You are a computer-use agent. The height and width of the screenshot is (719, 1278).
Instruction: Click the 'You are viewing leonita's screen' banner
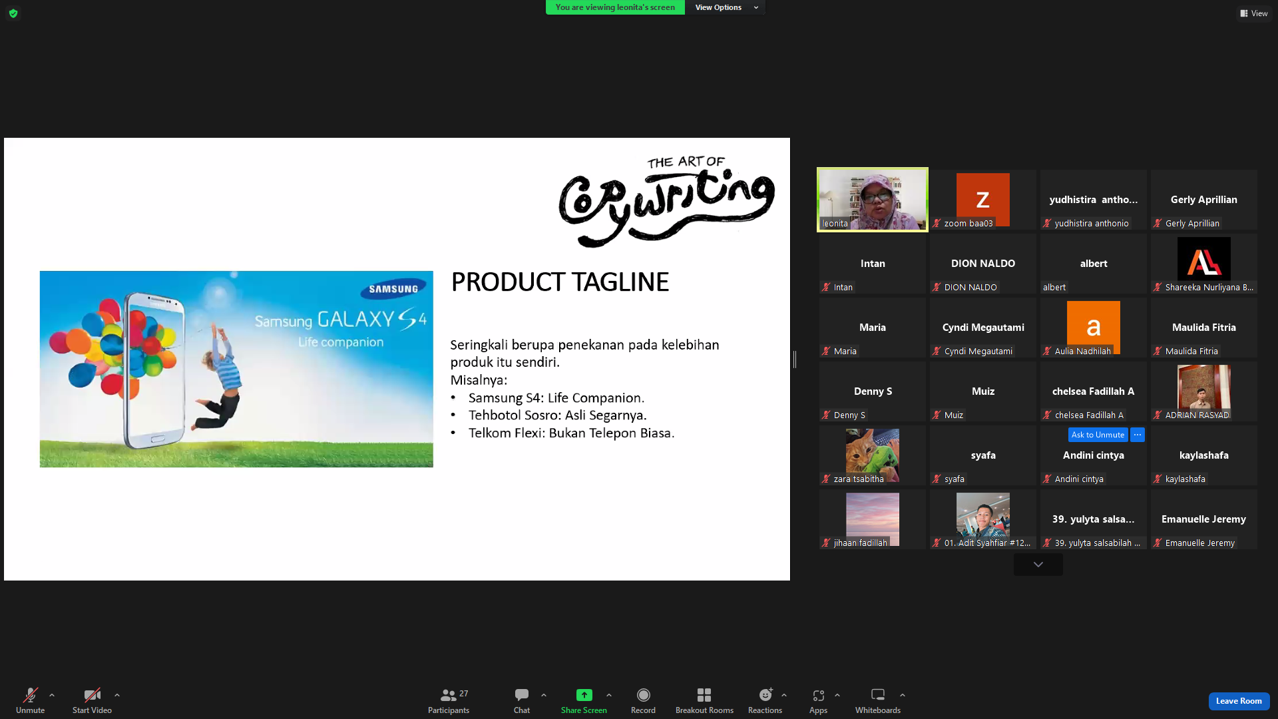click(x=615, y=7)
